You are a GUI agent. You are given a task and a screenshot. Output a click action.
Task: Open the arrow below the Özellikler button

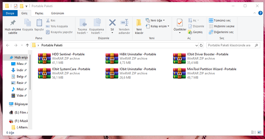click(x=180, y=33)
